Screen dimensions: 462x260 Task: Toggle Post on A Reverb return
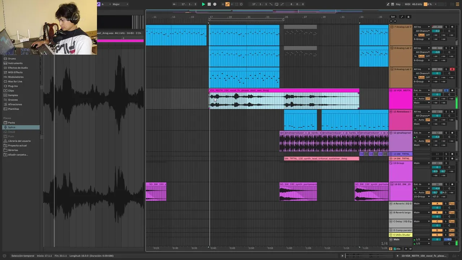pyautogui.click(x=452, y=204)
